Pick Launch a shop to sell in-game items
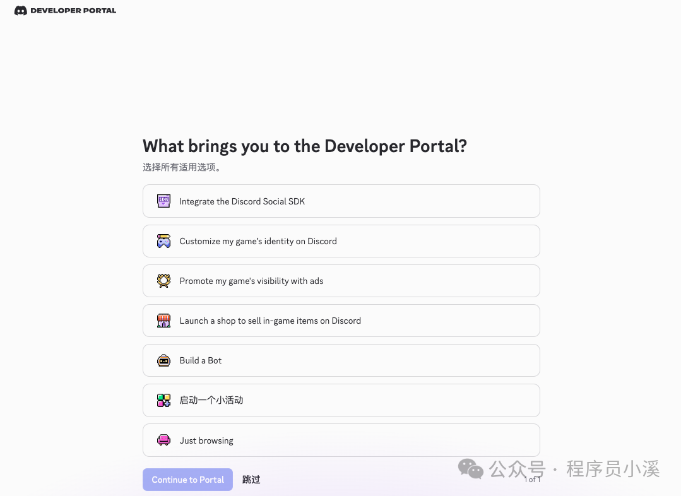This screenshot has height=496, width=681. pyautogui.click(x=341, y=321)
